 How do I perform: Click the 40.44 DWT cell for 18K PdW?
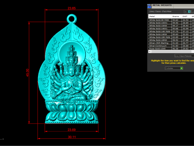tap(186, 37)
